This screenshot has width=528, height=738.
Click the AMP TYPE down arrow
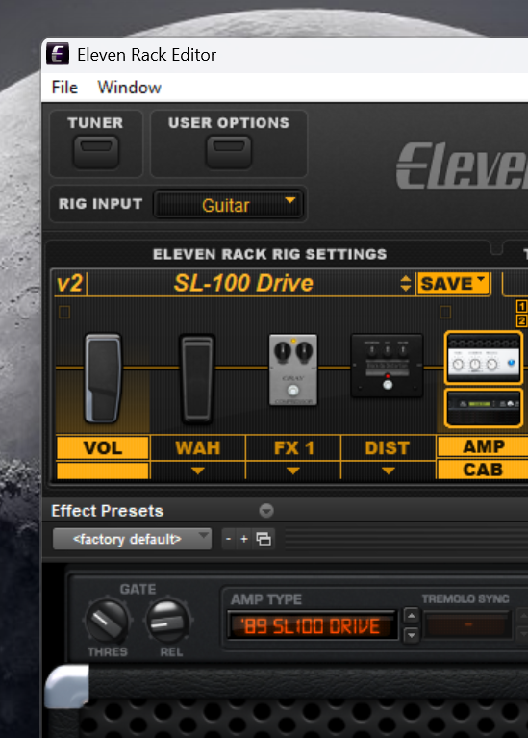[412, 635]
